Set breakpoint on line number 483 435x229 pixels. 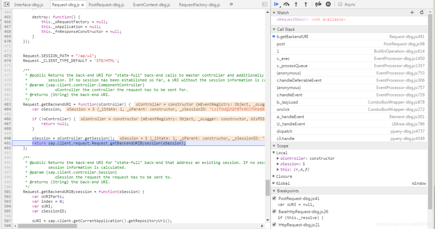pyautogui.click(x=8, y=104)
